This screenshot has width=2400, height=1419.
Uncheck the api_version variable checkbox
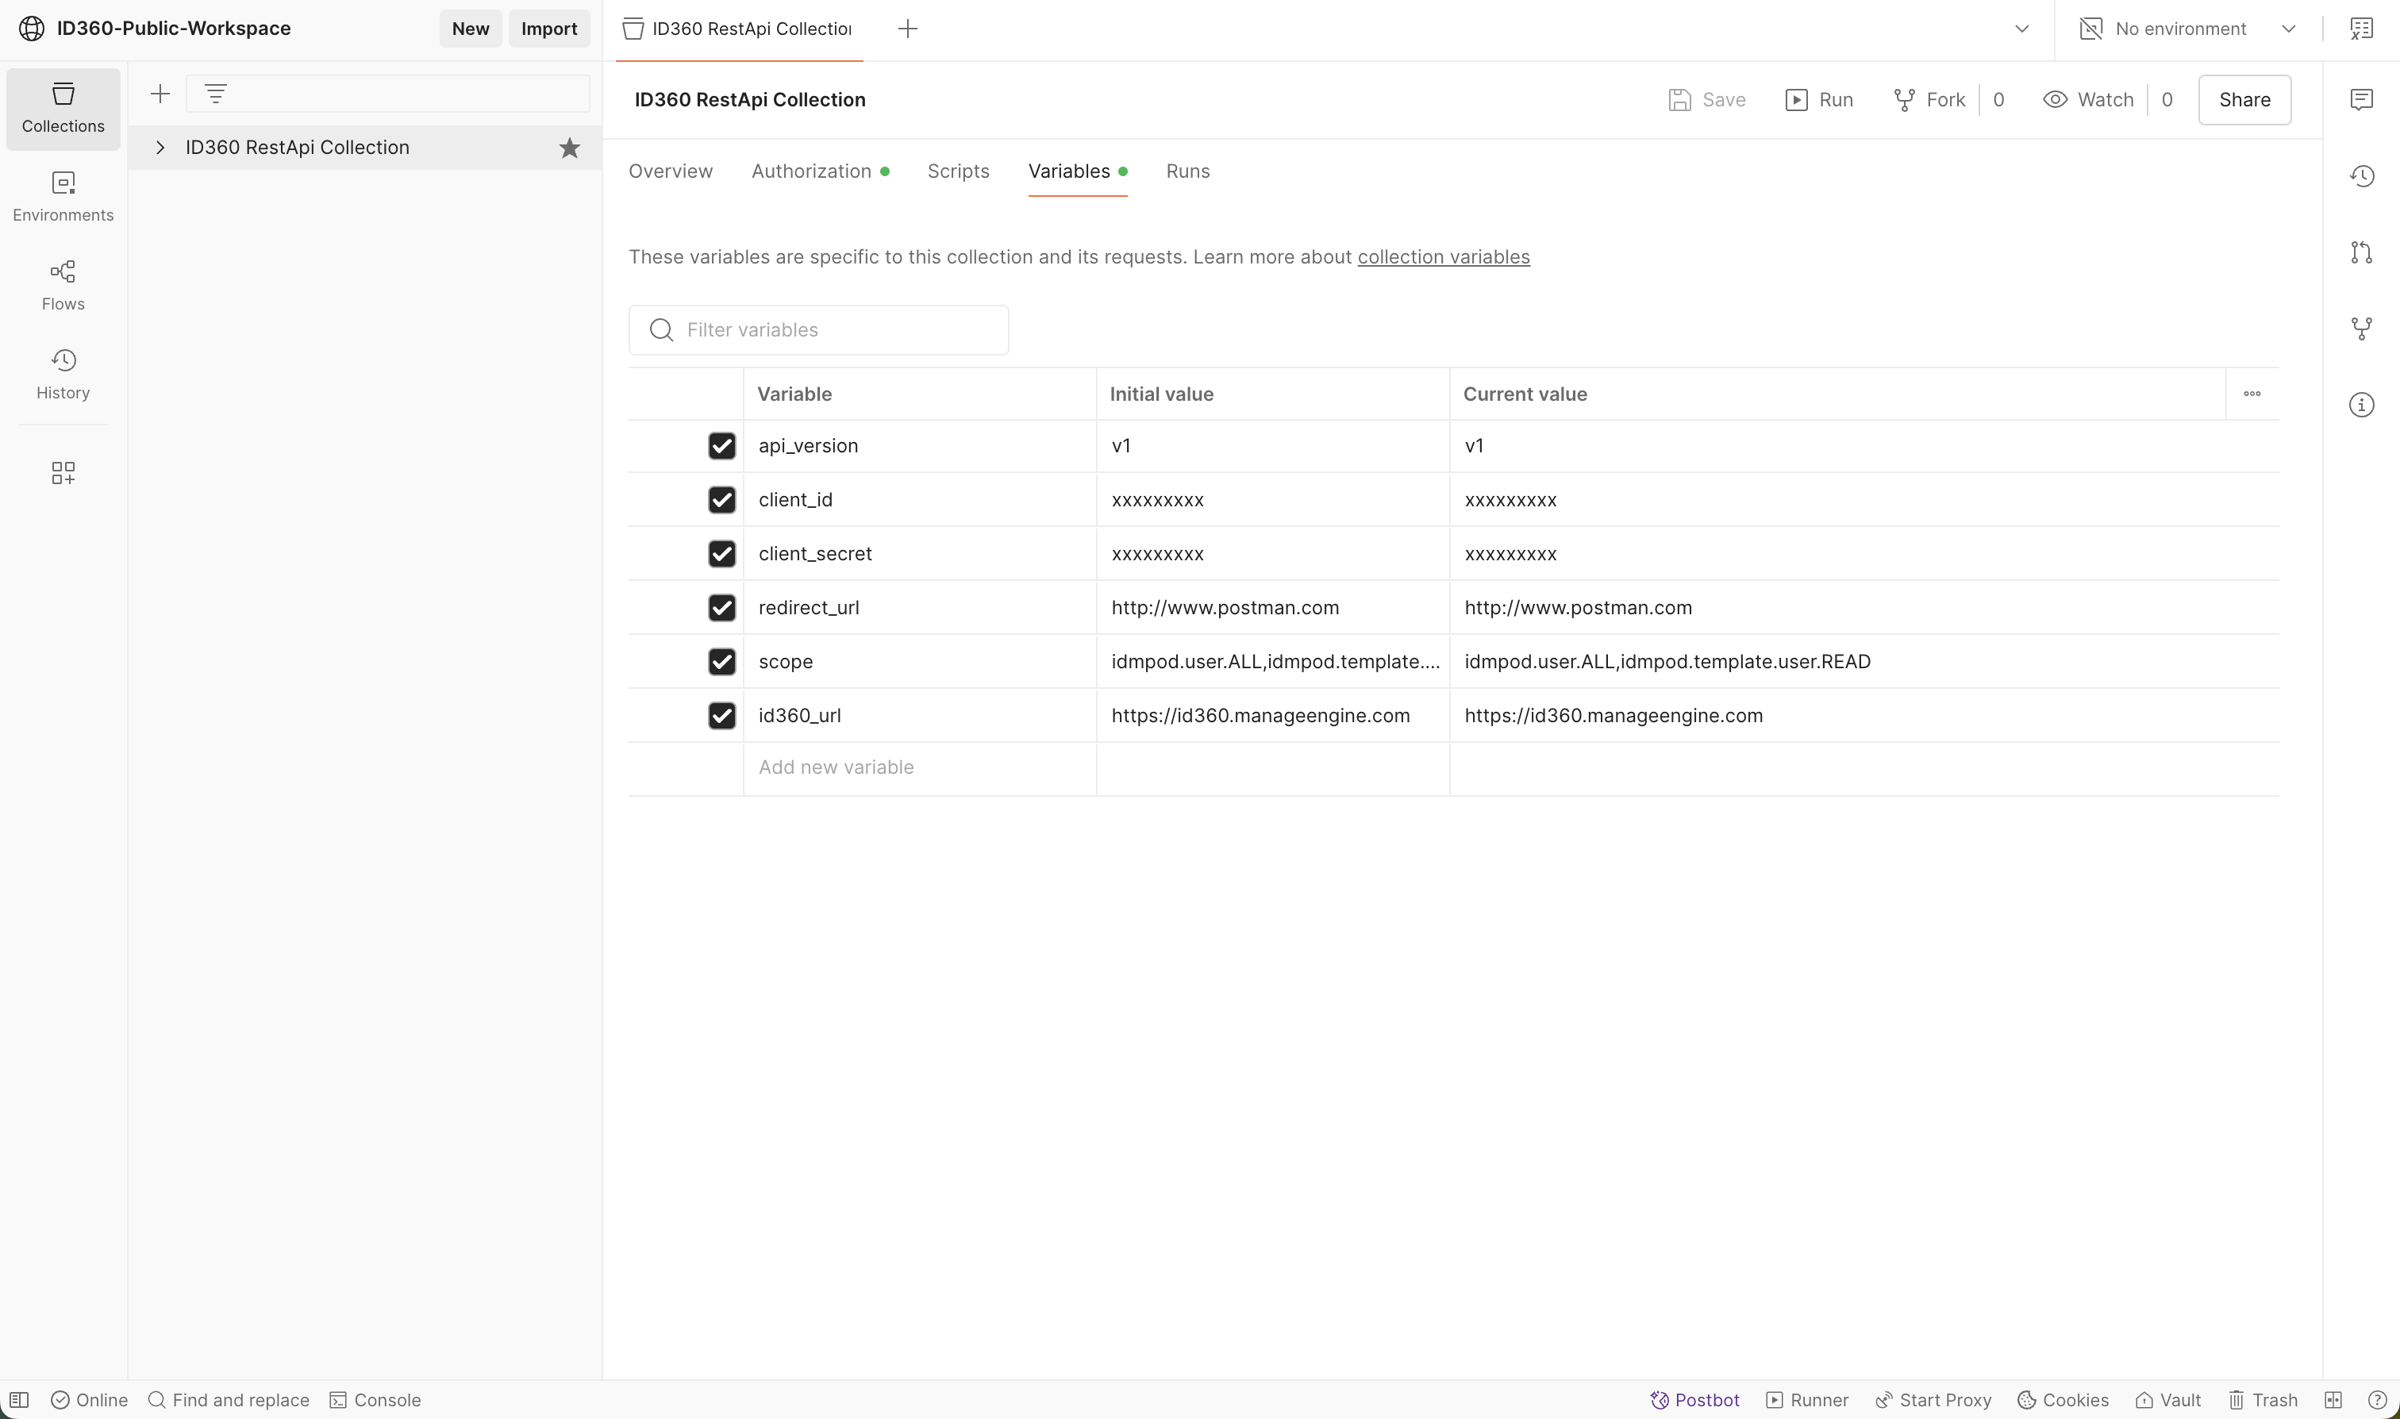722,445
